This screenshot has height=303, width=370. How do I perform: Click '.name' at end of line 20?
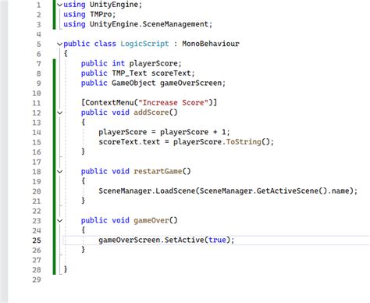[x=338, y=191]
